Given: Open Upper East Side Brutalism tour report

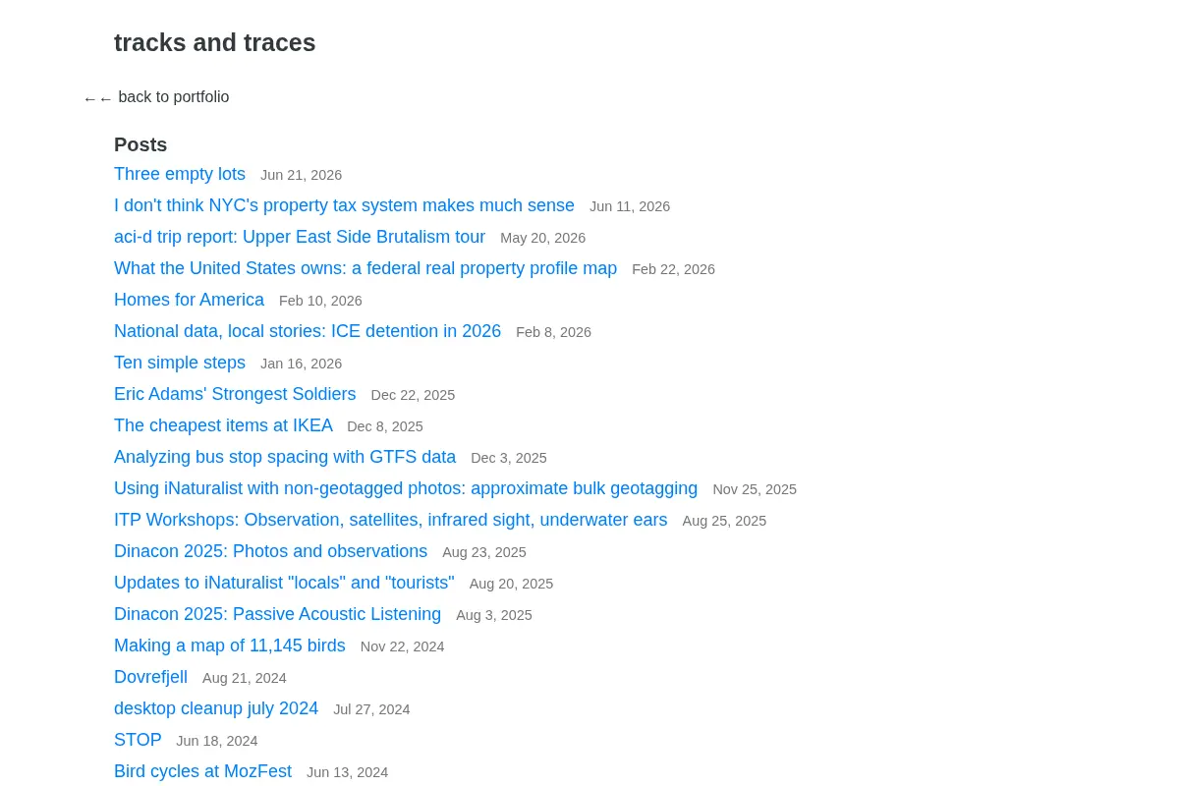Looking at the screenshot, I should [300, 237].
